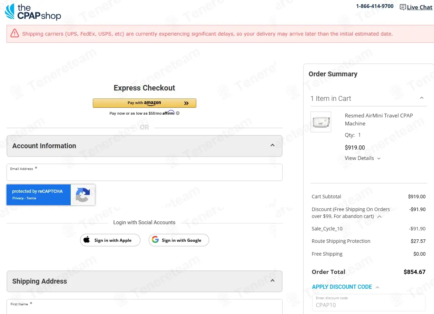Pay with Amazon express checkout
The image size is (434, 314).
pos(144,103)
